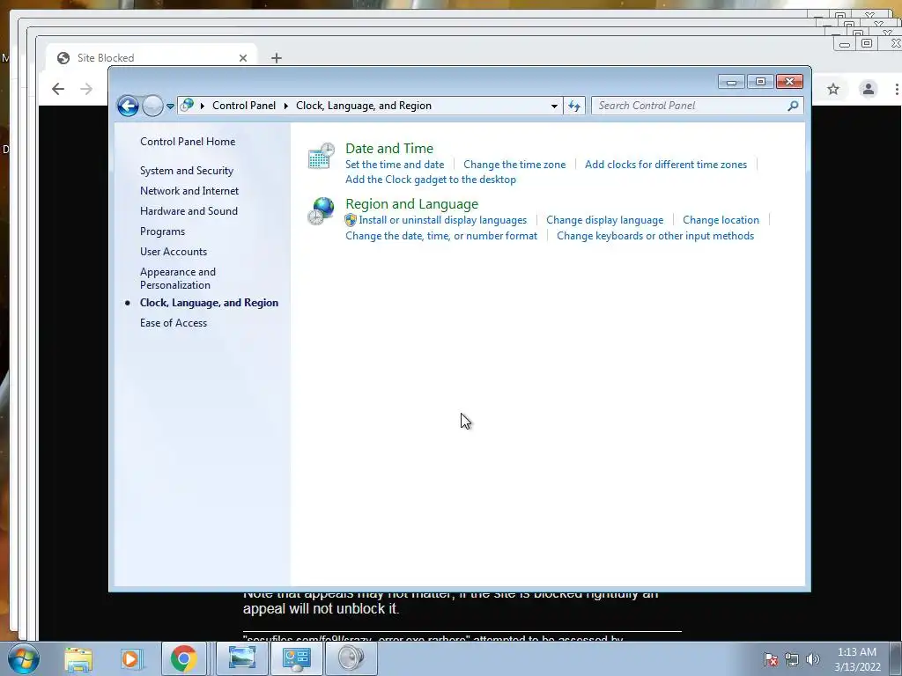
Task: Click Chrome's back navigation arrow
Action: (57, 89)
